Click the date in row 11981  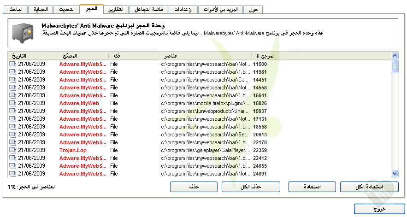point(31,72)
